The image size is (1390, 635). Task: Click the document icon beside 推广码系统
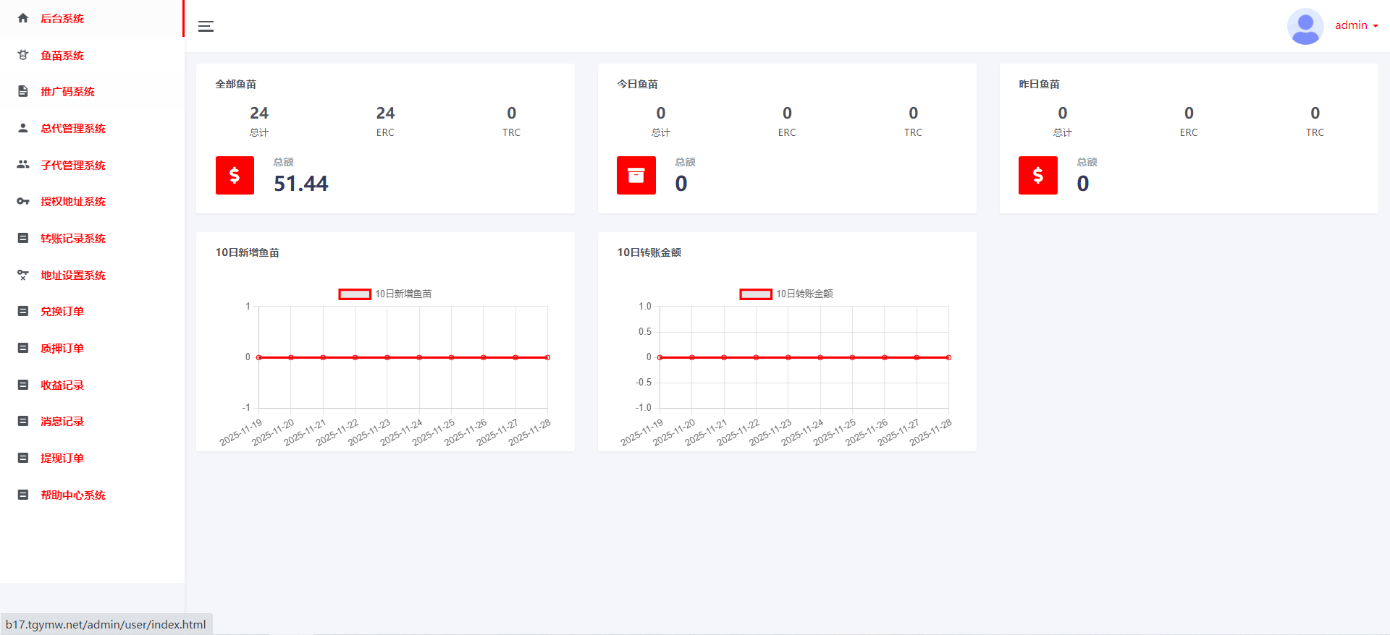(x=23, y=91)
